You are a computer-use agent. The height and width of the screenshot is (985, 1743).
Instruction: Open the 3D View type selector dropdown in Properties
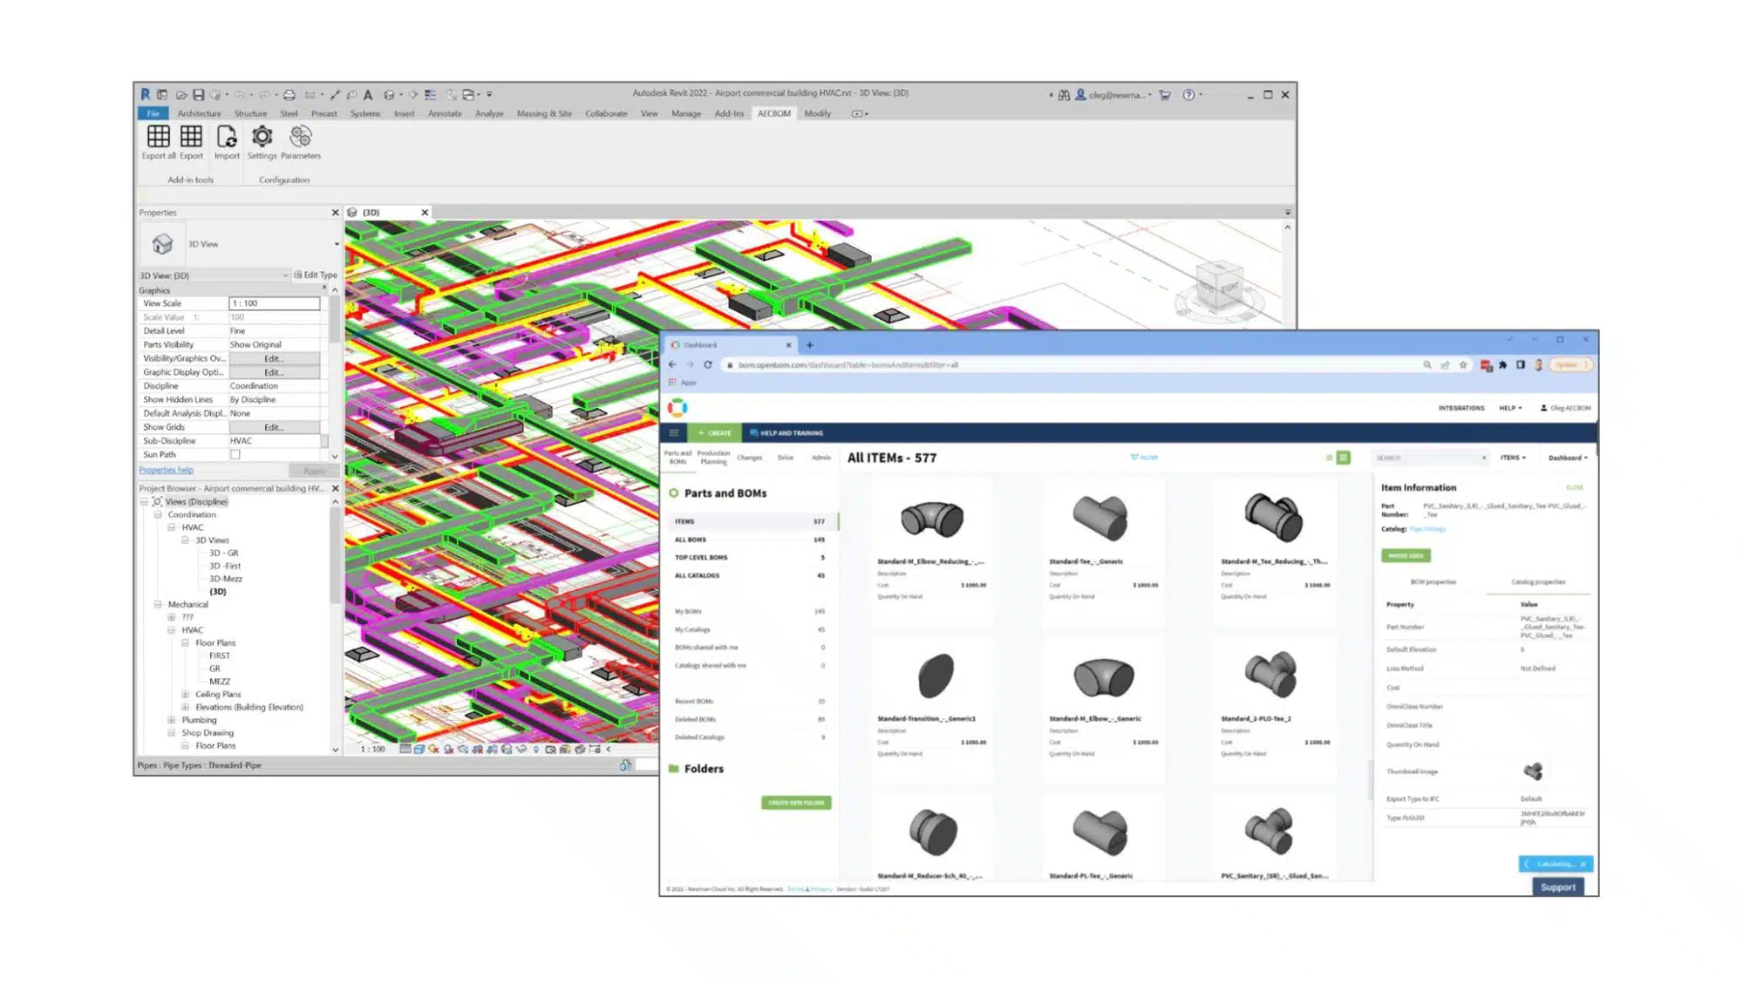(337, 244)
